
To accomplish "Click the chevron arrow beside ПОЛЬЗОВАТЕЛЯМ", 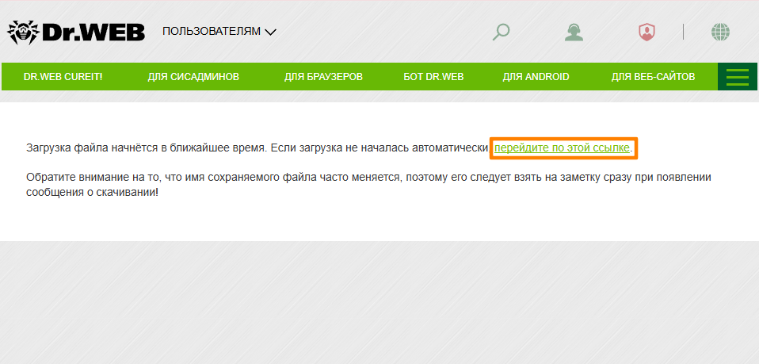I will pos(271,33).
